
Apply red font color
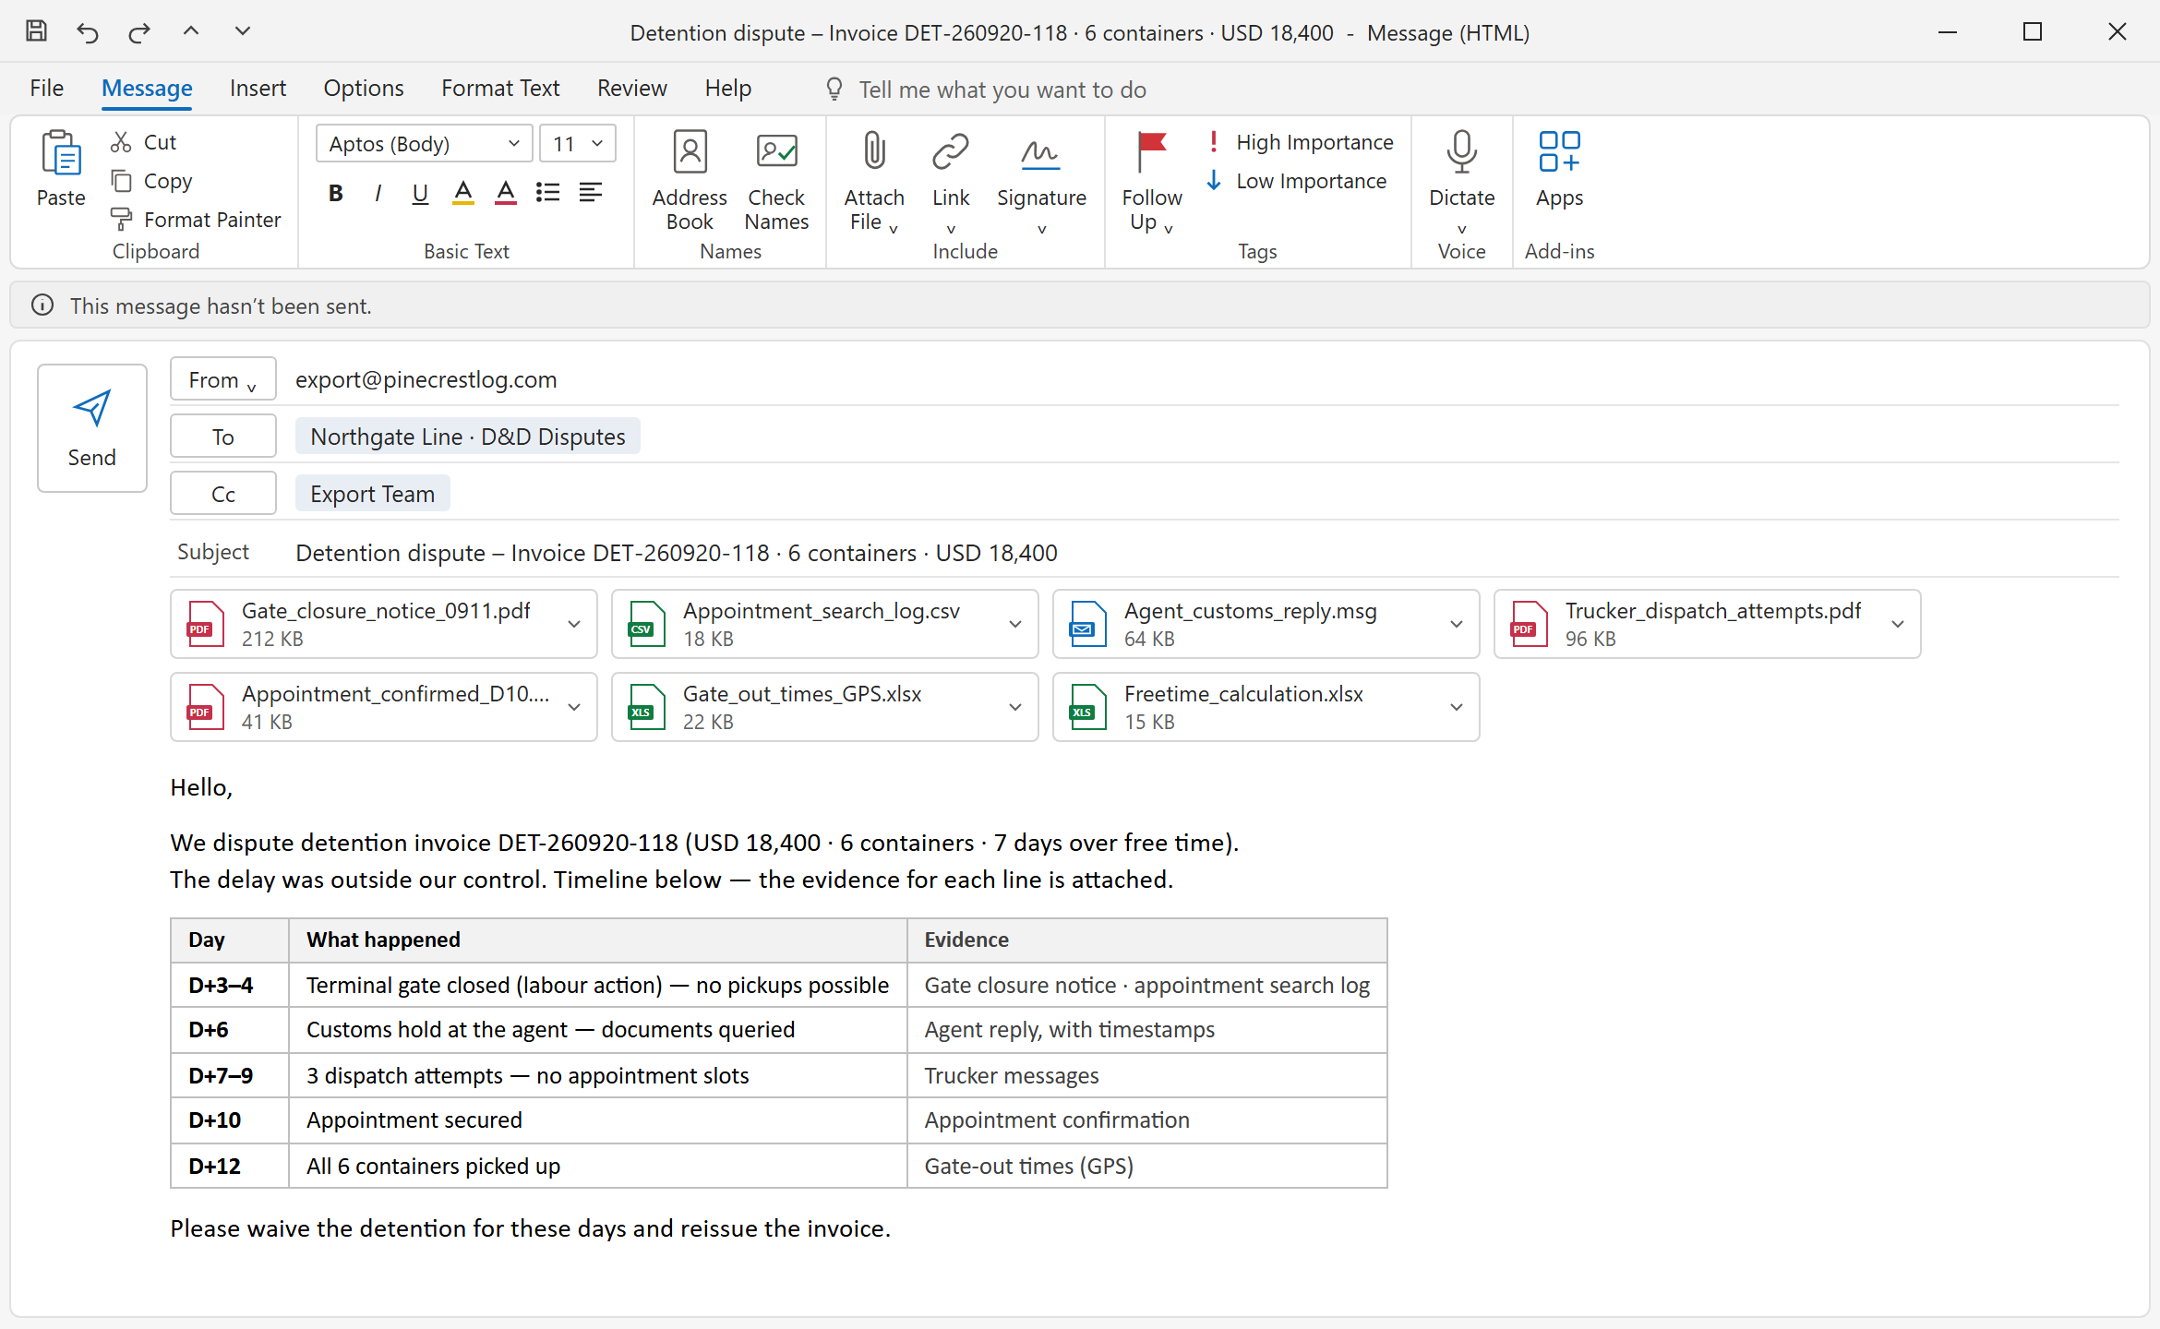coord(506,193)
